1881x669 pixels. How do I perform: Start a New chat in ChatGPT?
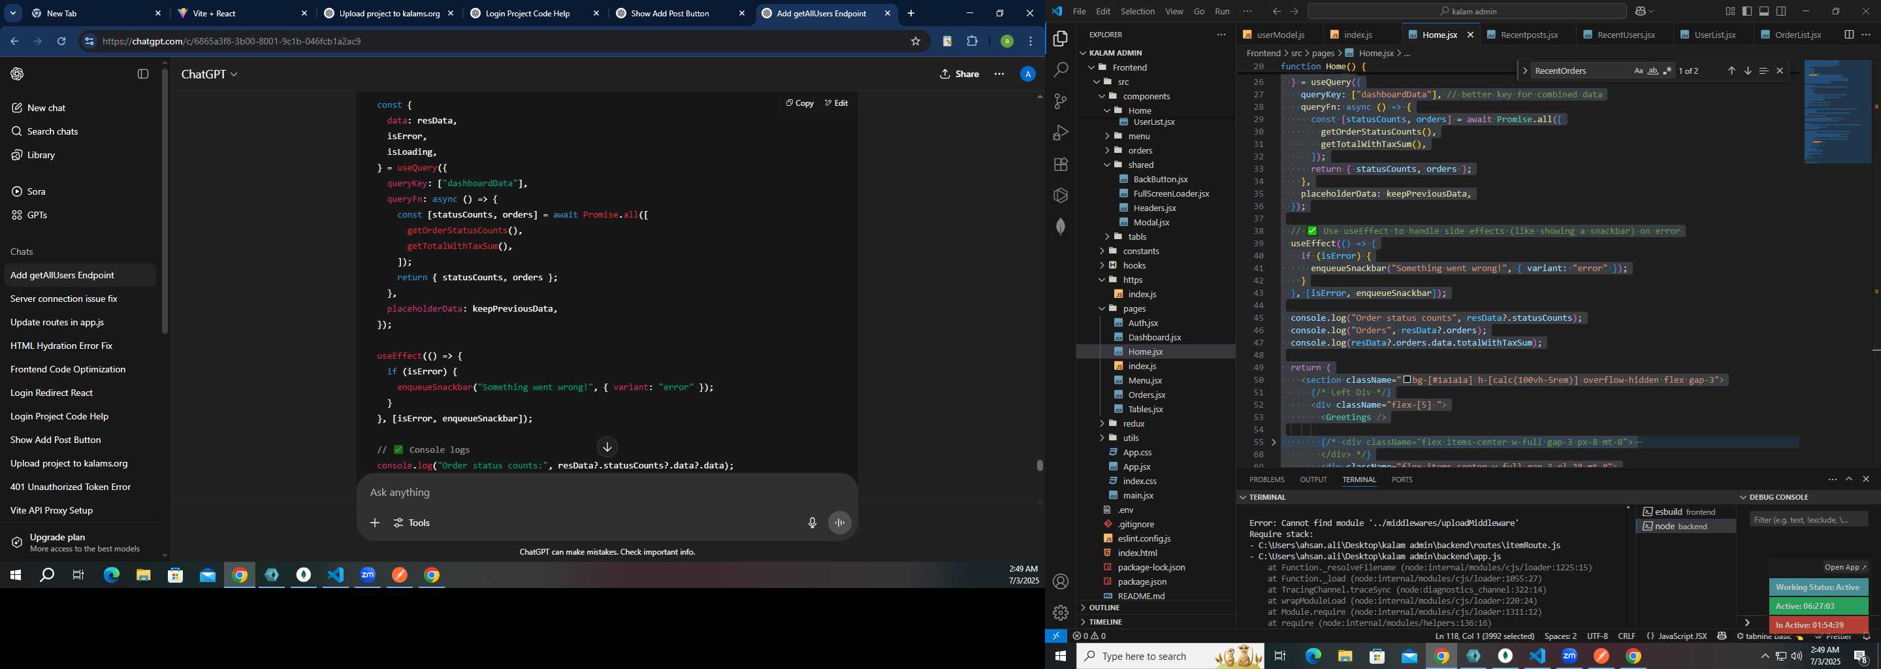[46, 108]
